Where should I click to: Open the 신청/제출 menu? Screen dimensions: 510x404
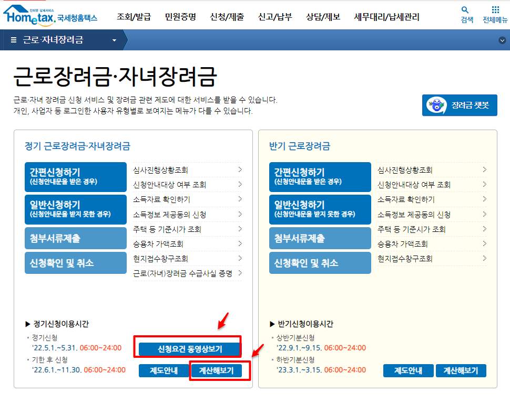227,17
